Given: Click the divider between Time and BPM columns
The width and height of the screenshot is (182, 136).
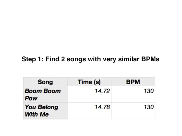Looking at the screenshot, I should pyautogui.click(x=111, y=98).
